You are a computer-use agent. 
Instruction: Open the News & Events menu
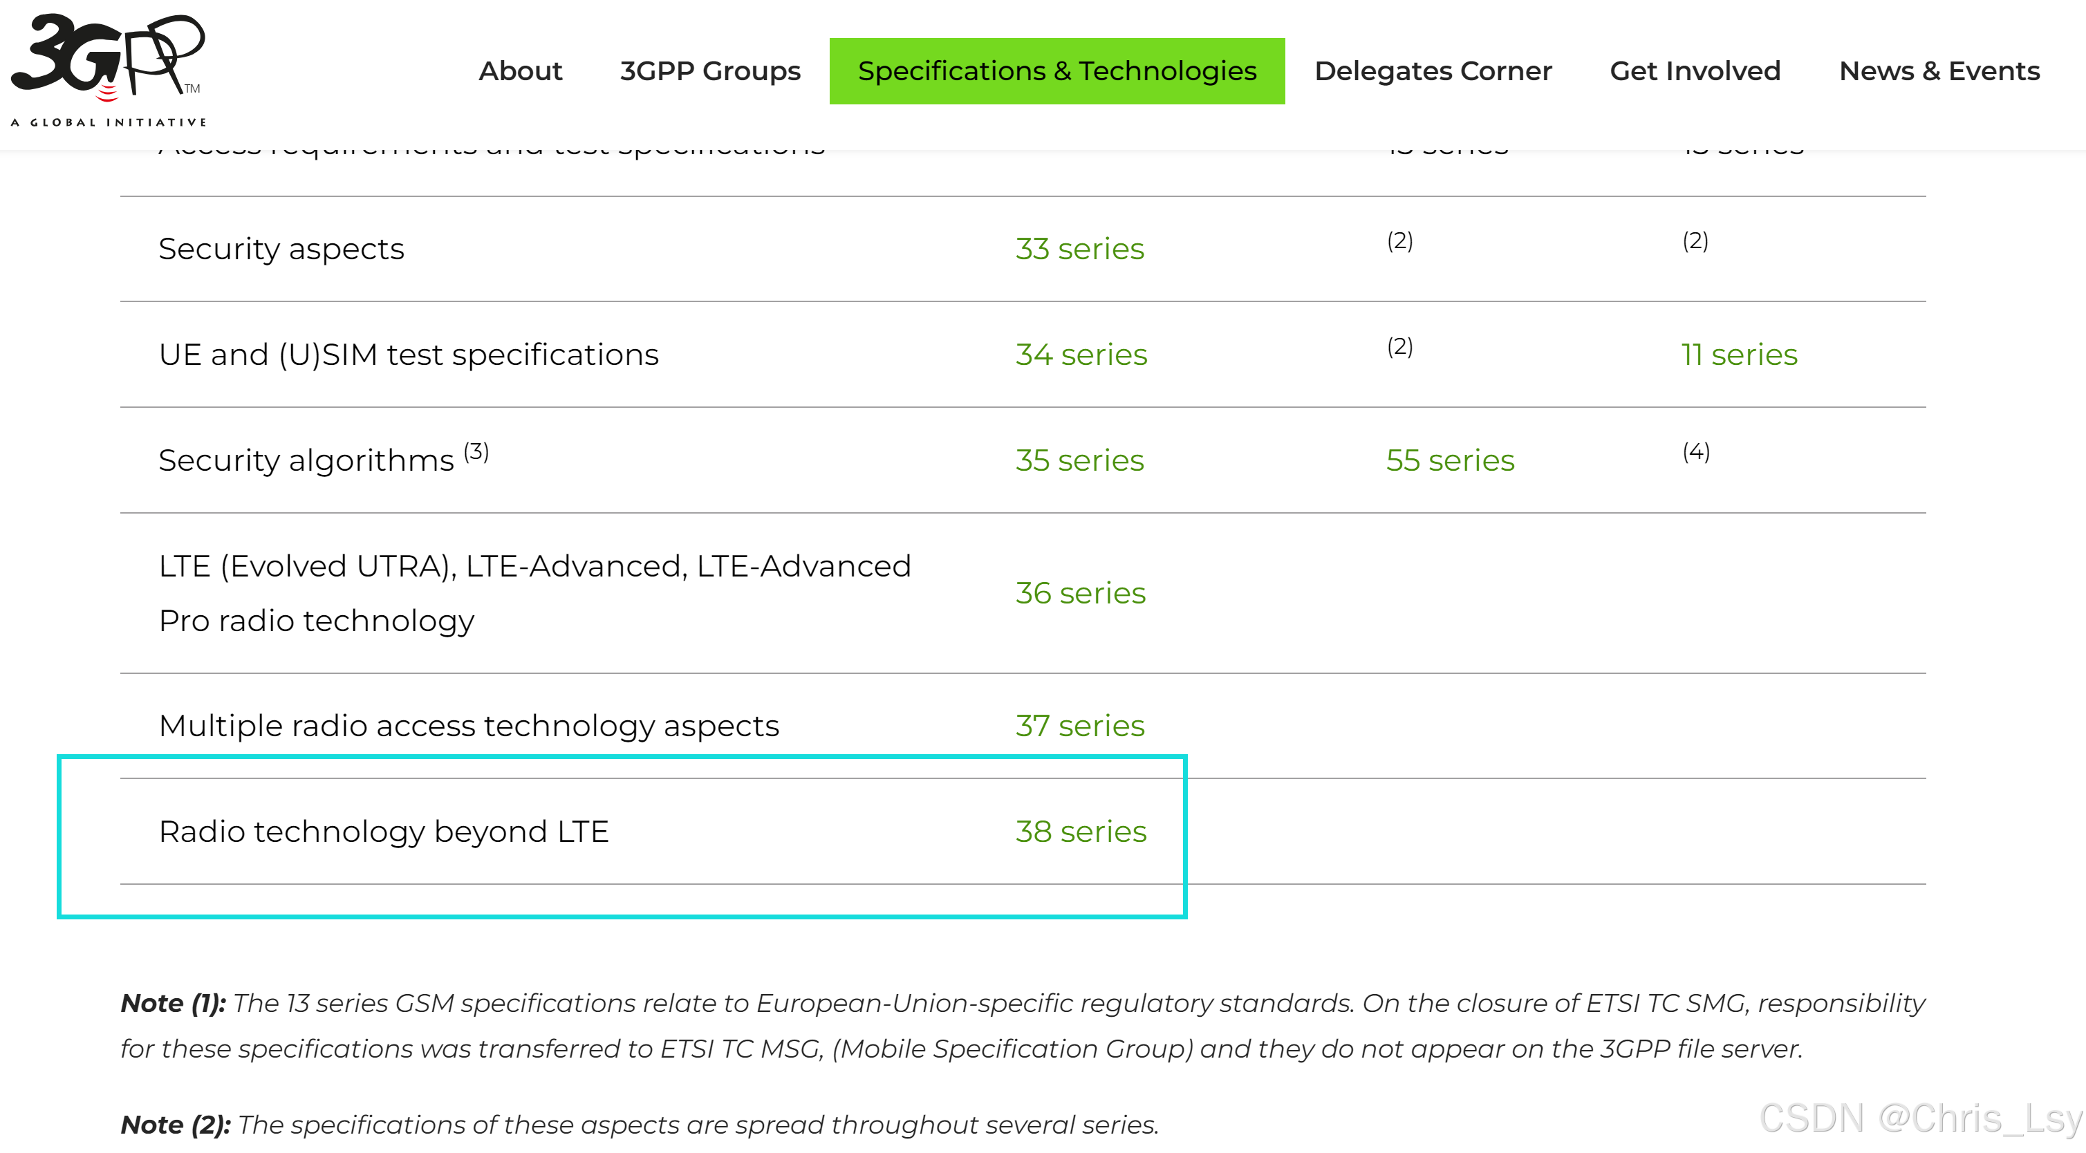coord(1939,71)
